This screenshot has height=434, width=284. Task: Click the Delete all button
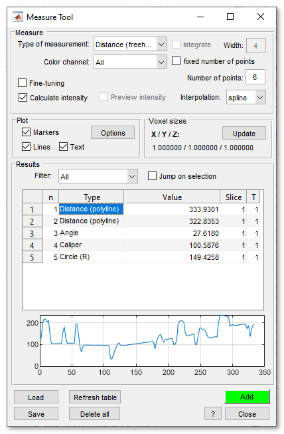tap(94, 414)
